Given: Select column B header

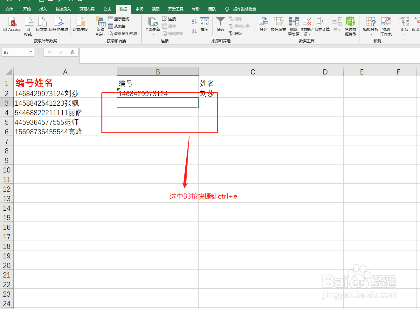Looking at the screenshot, I should (158, 72).
